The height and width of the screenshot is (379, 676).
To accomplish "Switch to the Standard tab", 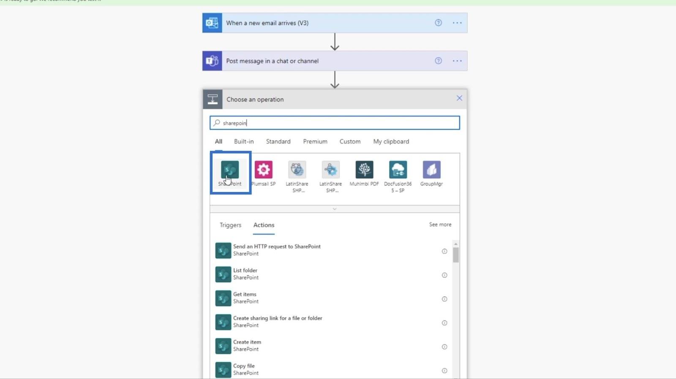I will tap(278, 141).
